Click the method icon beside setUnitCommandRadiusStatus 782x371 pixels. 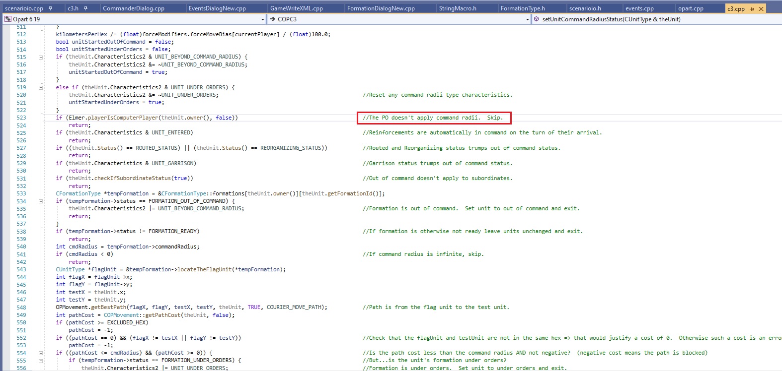[x=537, y=19]
